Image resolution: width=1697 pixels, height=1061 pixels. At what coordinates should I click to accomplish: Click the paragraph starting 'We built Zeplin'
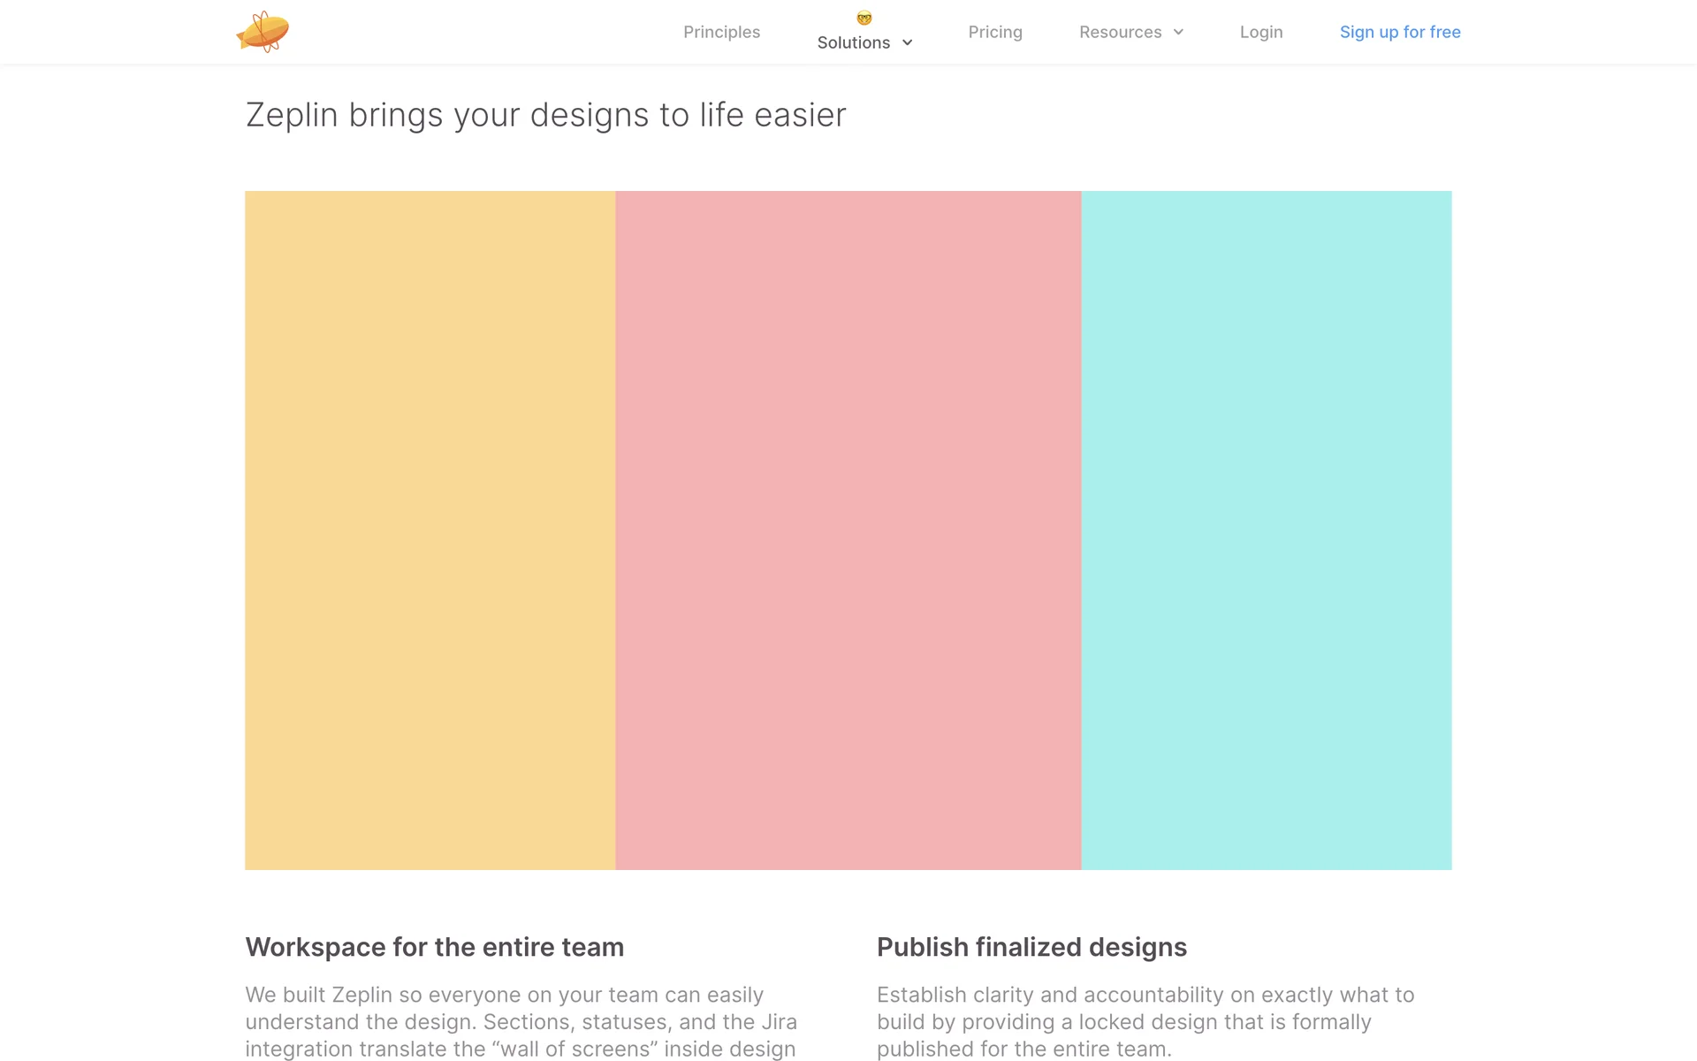click(521, 1021)
